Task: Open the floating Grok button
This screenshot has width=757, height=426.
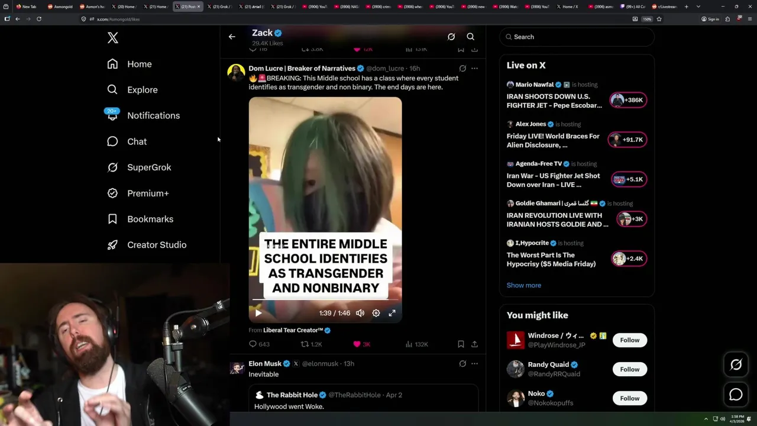Action: [736, 365]
